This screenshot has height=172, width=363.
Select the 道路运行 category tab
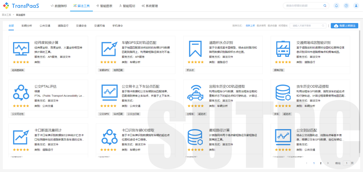[x=63, y=26]
